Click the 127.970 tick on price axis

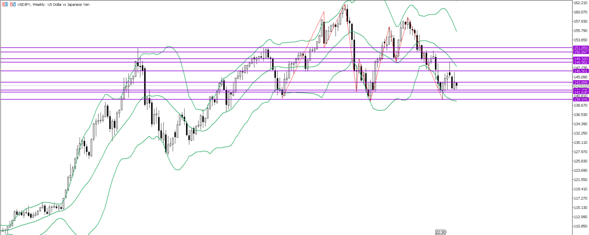(x=580, y=152)
